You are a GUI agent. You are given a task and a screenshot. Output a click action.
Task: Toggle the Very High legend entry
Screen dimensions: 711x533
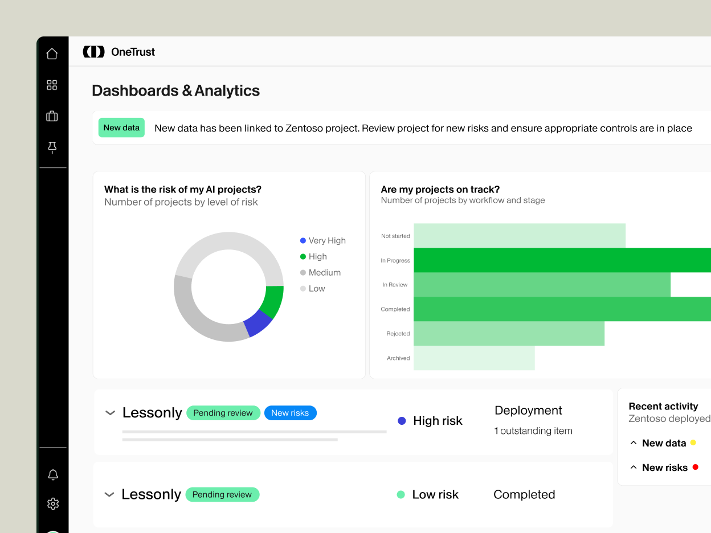pyautogui.click(x=322, y=240)
